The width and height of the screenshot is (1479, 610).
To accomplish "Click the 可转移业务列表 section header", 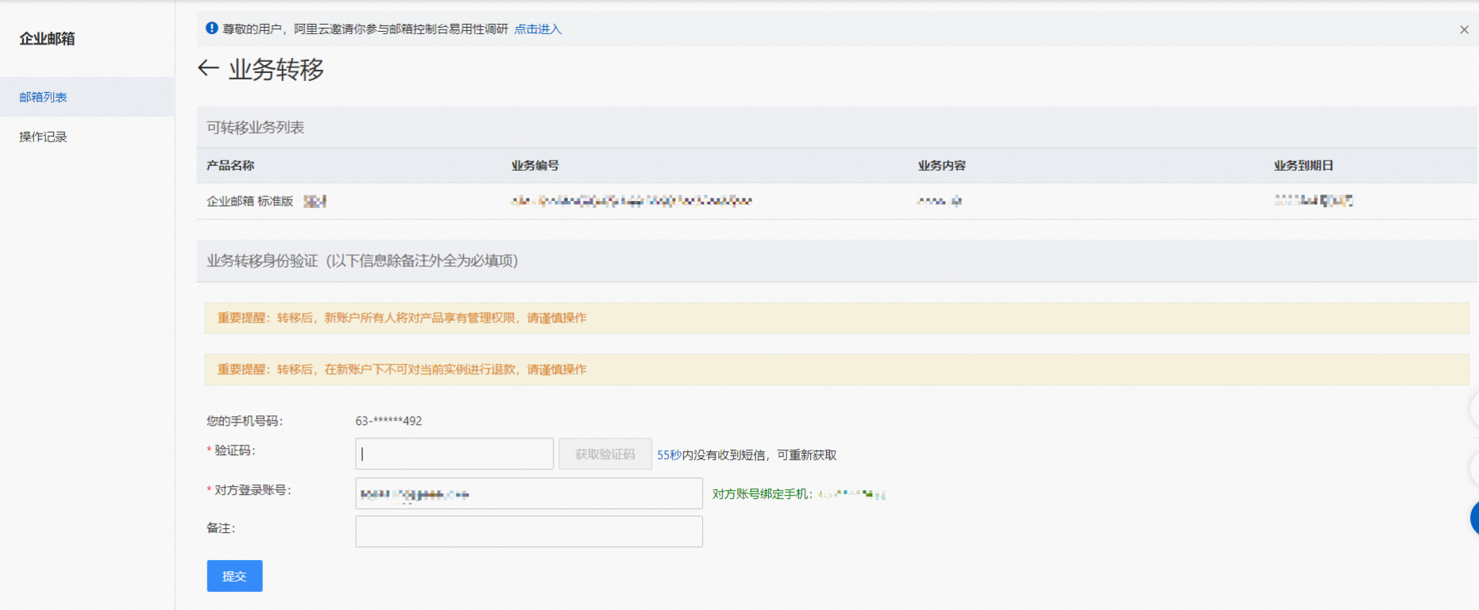I will coord(256,127).
